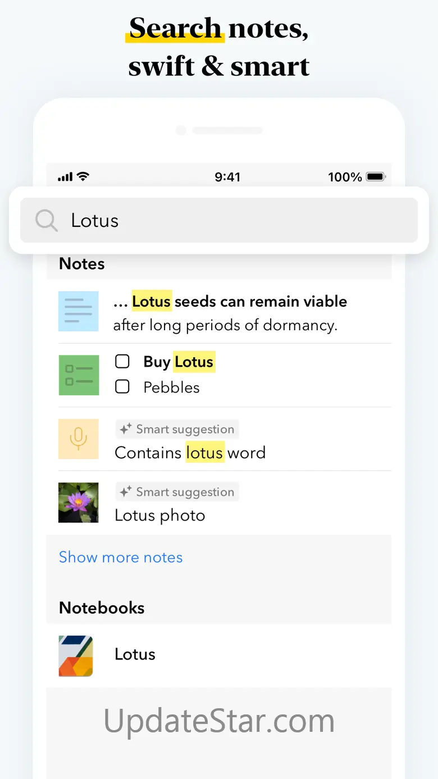Select the Notebooks section header

tap(102, 608)
